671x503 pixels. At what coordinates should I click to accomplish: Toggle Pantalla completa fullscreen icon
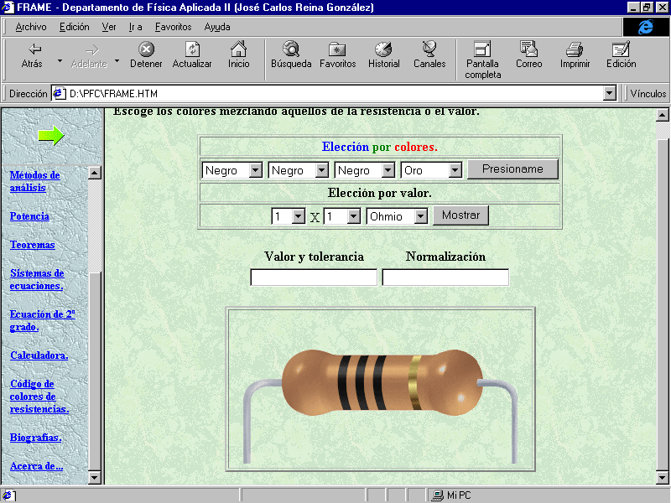click(x=482, y=49)
